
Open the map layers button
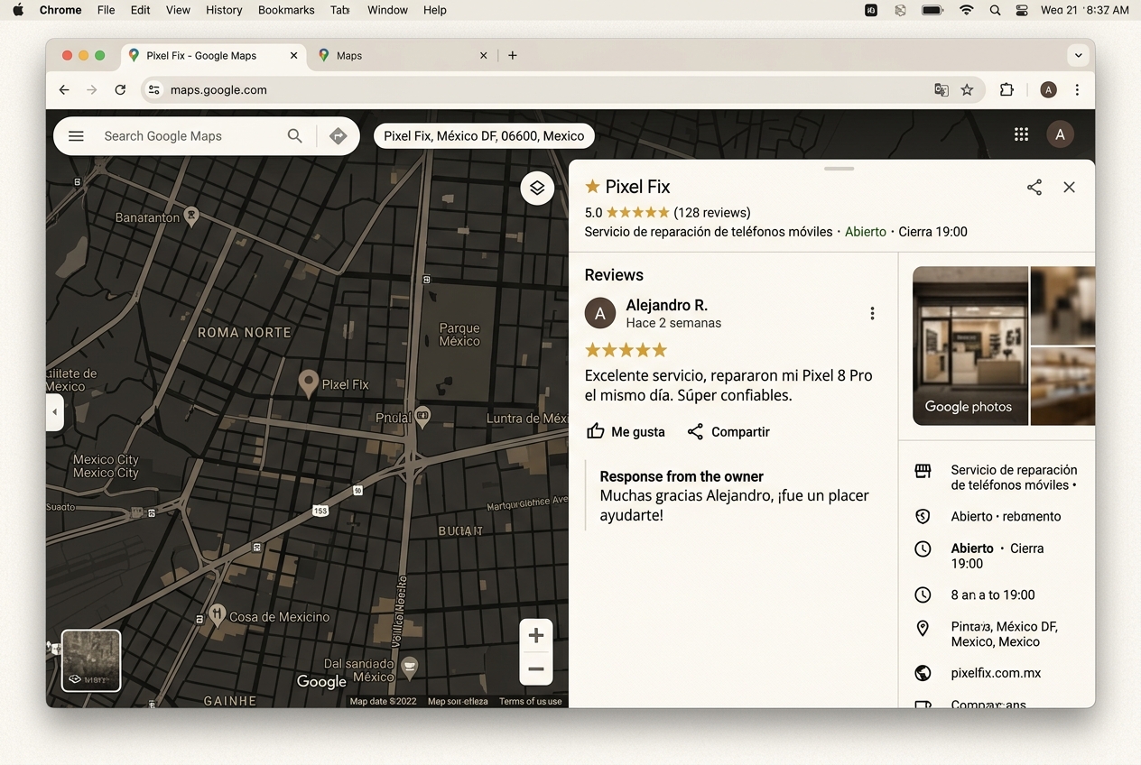pos(537,188)
